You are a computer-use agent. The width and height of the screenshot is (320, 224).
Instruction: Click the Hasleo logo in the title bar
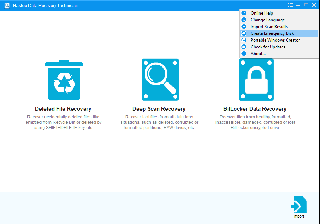6,5
